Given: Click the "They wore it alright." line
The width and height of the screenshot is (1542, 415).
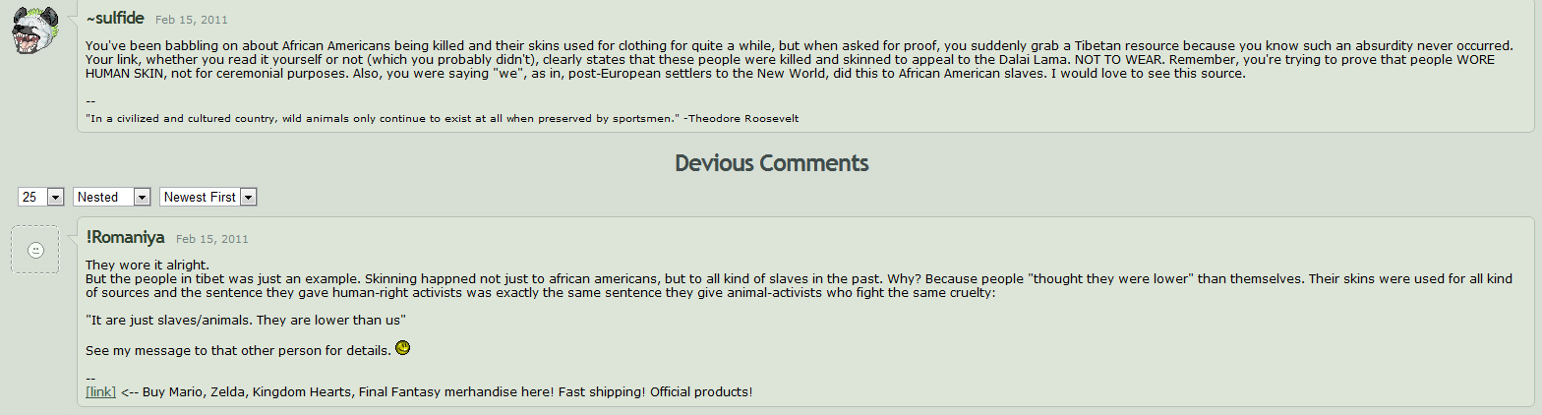Looking at the screenshot, I should (x=148, y=265).
